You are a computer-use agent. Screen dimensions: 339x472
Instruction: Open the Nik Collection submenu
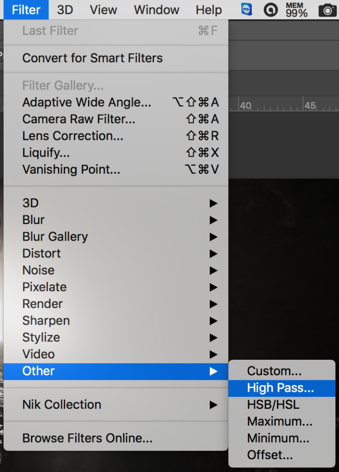pyautogui.click(x=116, y=405)
